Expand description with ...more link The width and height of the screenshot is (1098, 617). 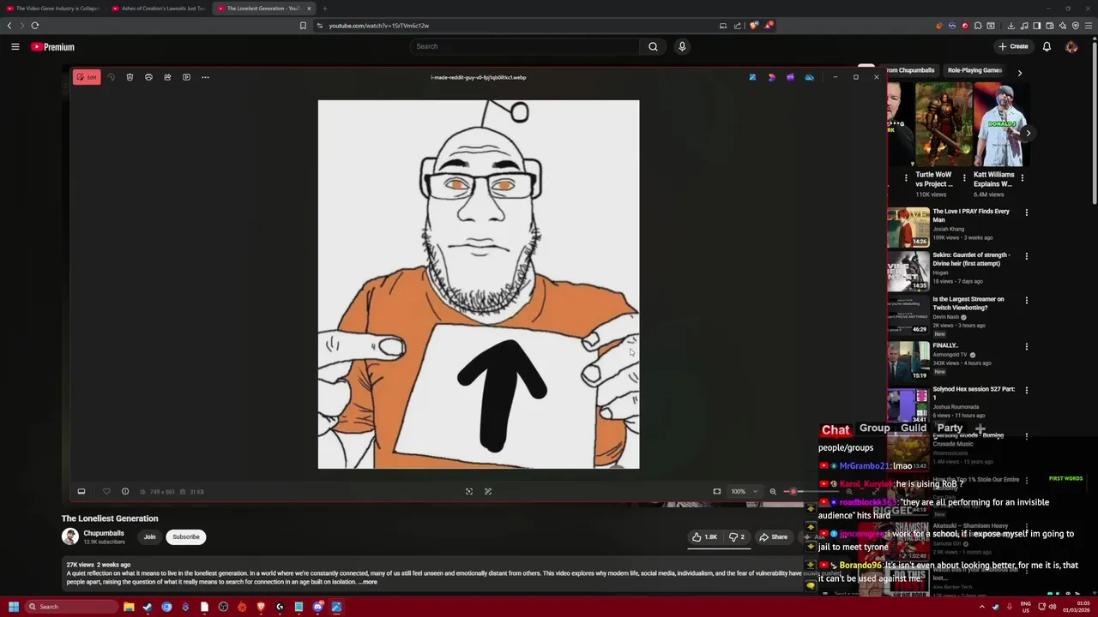click(x=367, y=582)
